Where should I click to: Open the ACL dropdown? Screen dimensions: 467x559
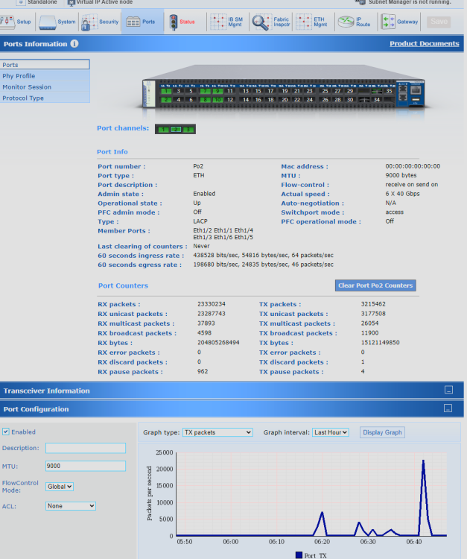(71, 506)
